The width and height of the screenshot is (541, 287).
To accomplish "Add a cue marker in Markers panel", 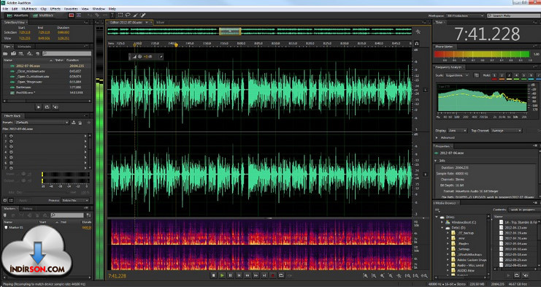I will 5,215.
